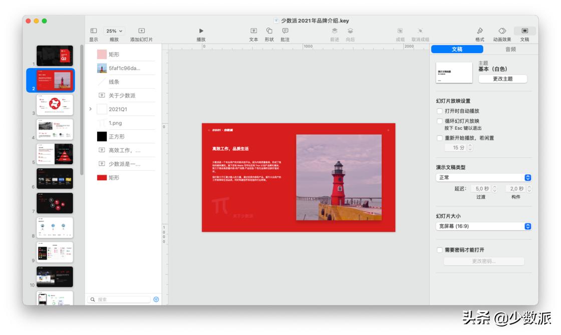Select slide 3 thumbnail in navigator

pos(55,105)
